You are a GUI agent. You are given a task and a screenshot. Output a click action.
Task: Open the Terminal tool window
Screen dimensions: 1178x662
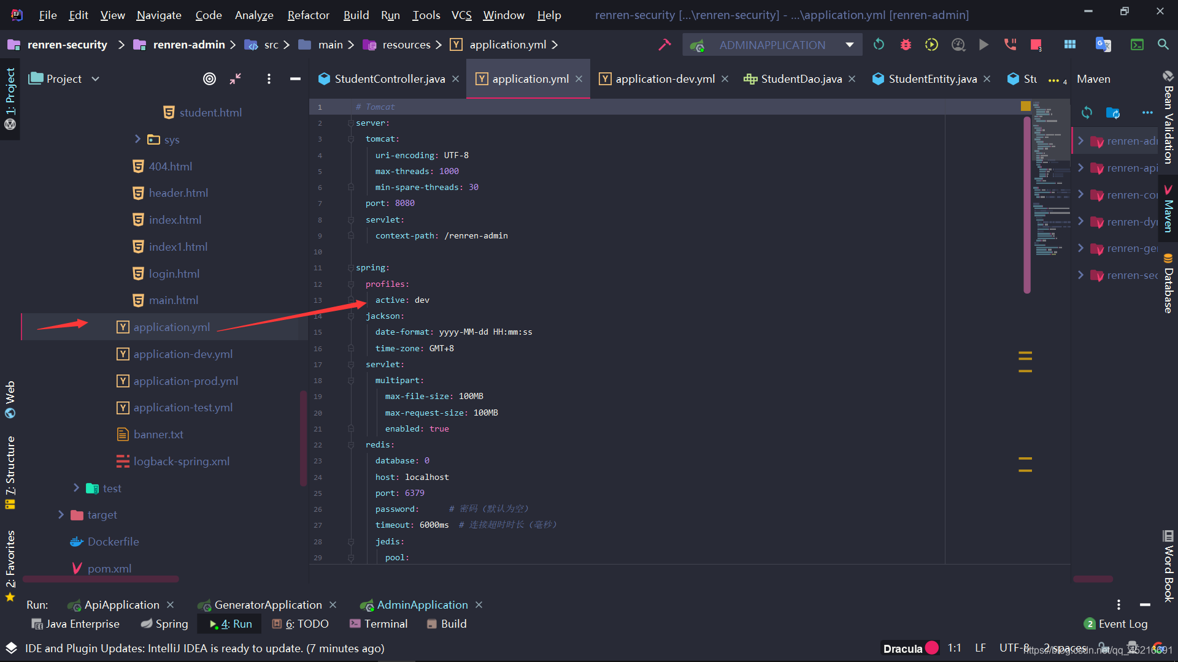pos(379,624)
